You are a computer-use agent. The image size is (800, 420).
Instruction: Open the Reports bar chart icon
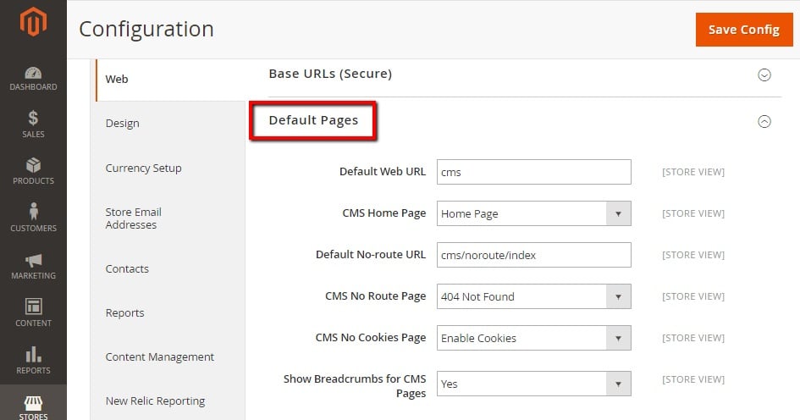coord(33,355)
